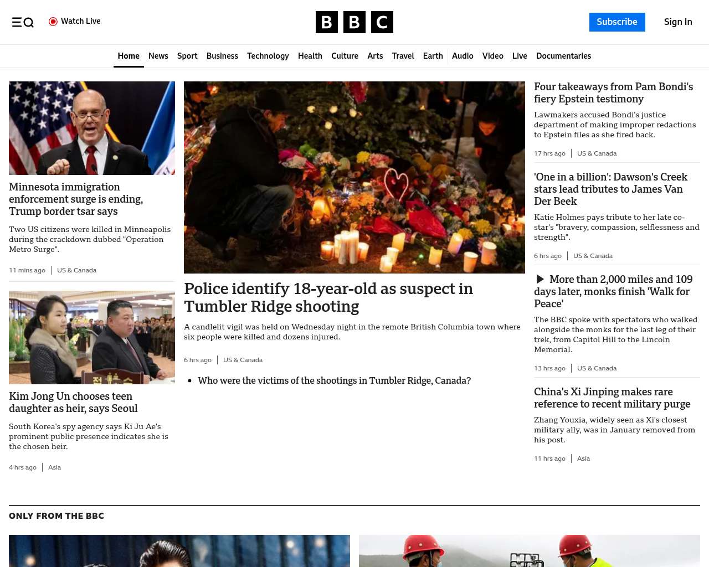The width and height of the screenshot is (709, 567).
Task: Click 'Zhang Youxia, widely seen' summary
Action: click(x=614, y=430)
